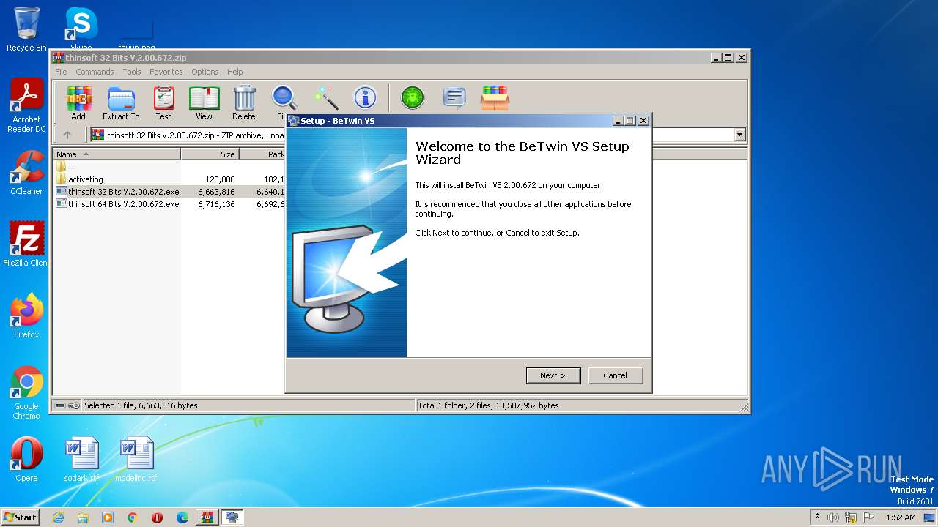
Task: Expand the archive path dropdown arrow
Action: 739,135
